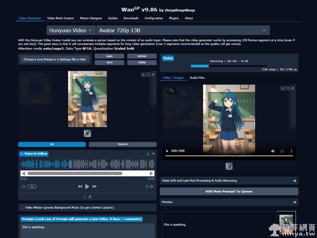This screenshot has width=317, height=238.
Task: Click the speaker icon in the audio player
Action: point(24,186)
